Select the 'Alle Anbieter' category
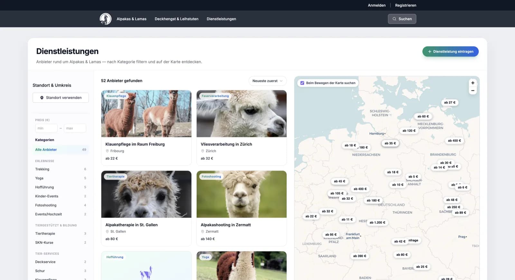Image resolution: width=515 pixels, height=280 pixels. click(61, 150)
